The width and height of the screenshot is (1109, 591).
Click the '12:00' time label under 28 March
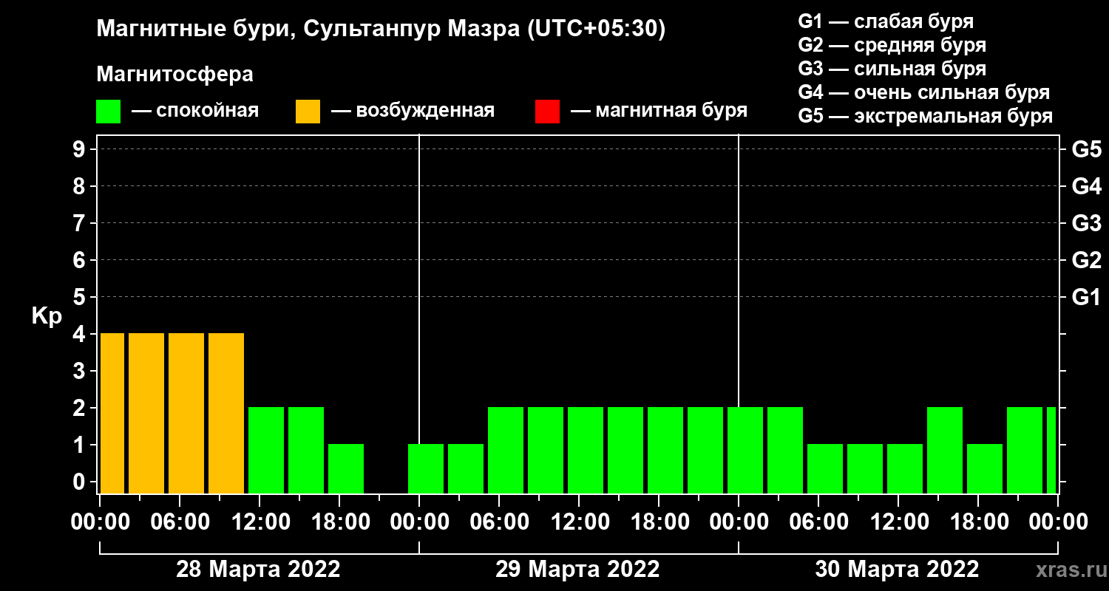click(x=260, y=522)
